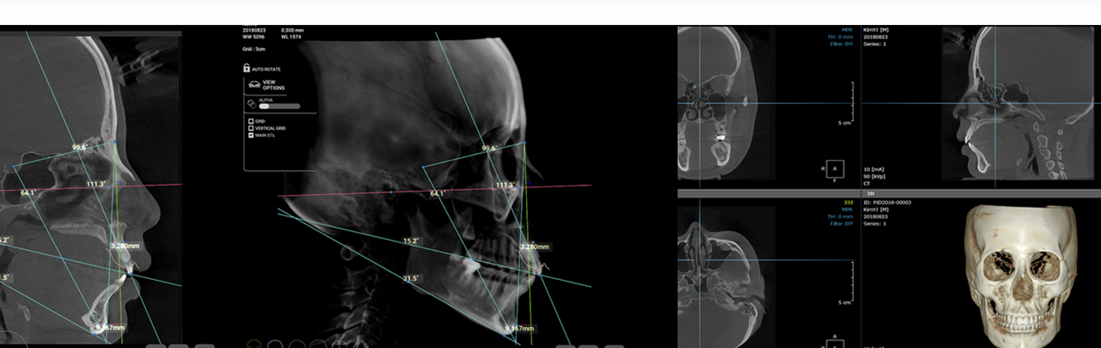
Task: Click the Alpha overlapping-circles icon
Action: click(x=251, y=104)
